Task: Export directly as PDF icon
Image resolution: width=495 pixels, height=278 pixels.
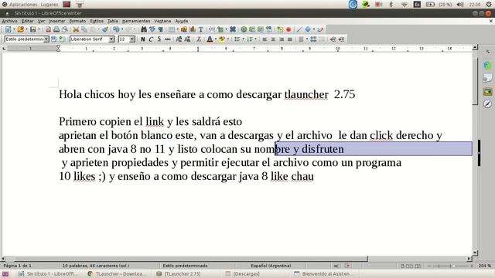Action: [x=48, y=29]
